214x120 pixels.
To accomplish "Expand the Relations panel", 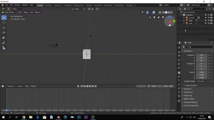I will click(x=187, y=89).
